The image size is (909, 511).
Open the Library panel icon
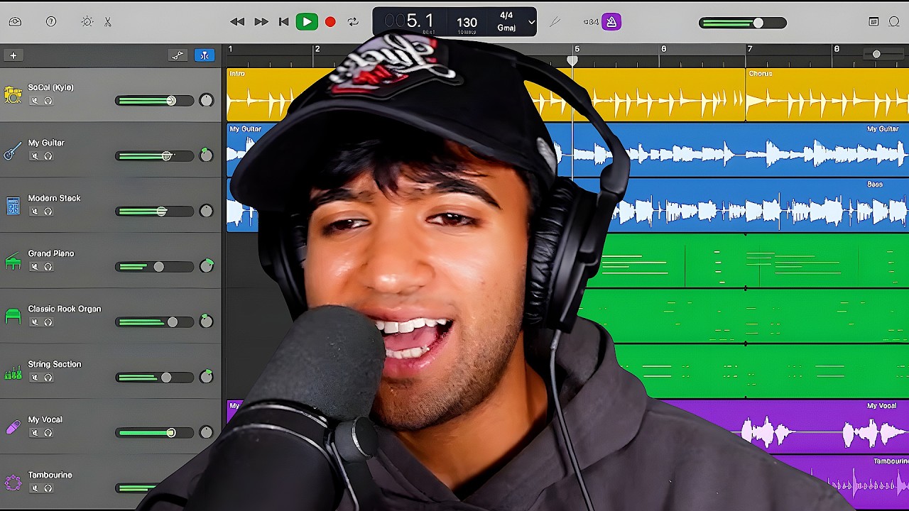(15, 22)
